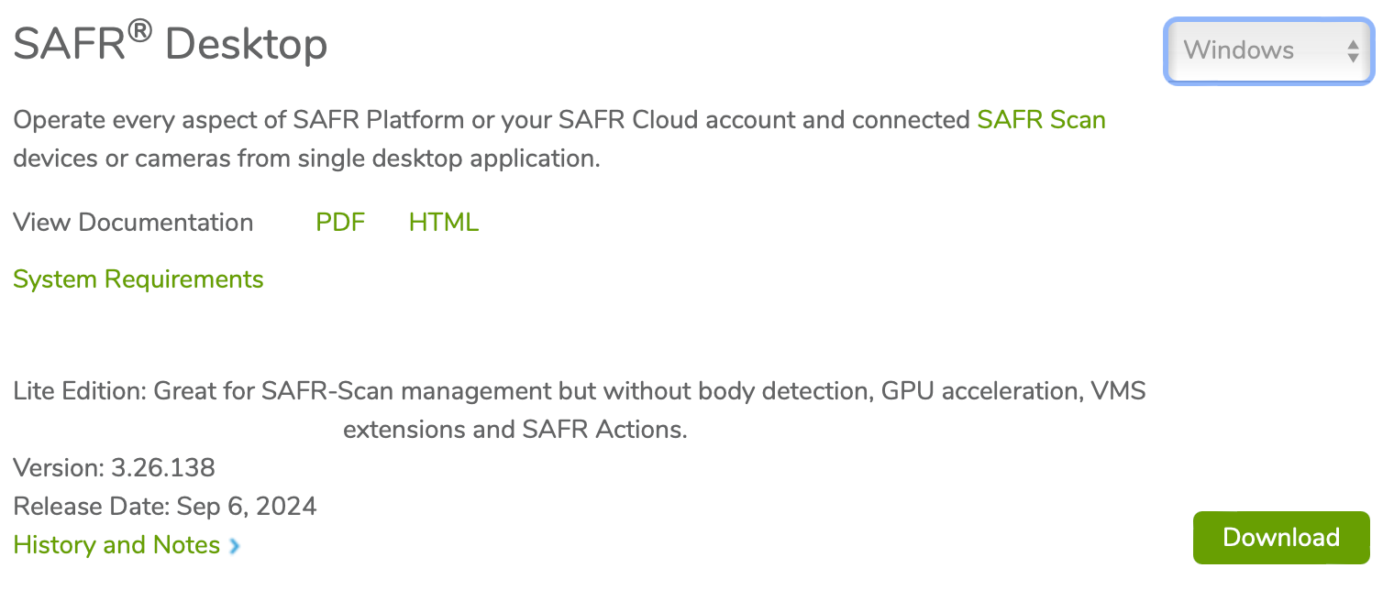The width and height of the screenshot is (1394, 590).
Task: Click the 'Operate every aspect' description line
Action: (x=492, y=120)
